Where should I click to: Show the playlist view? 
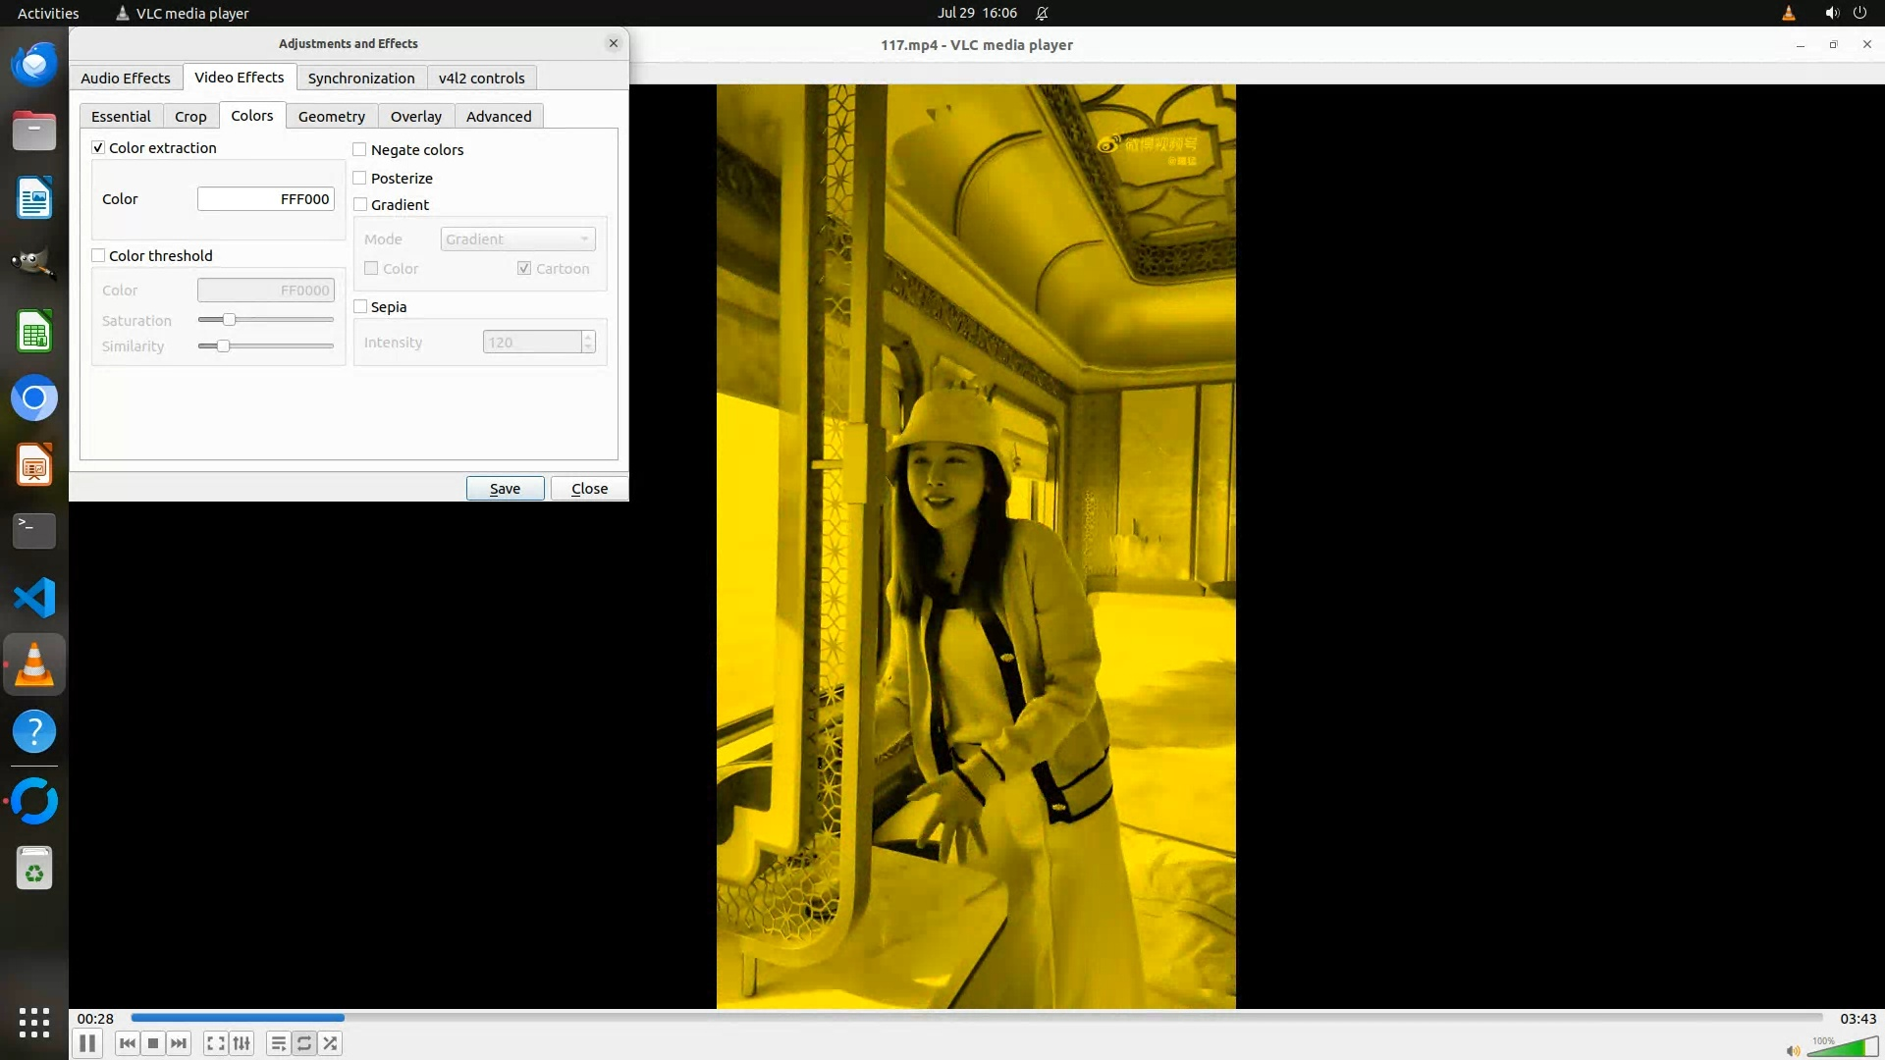pos(279,1043)
